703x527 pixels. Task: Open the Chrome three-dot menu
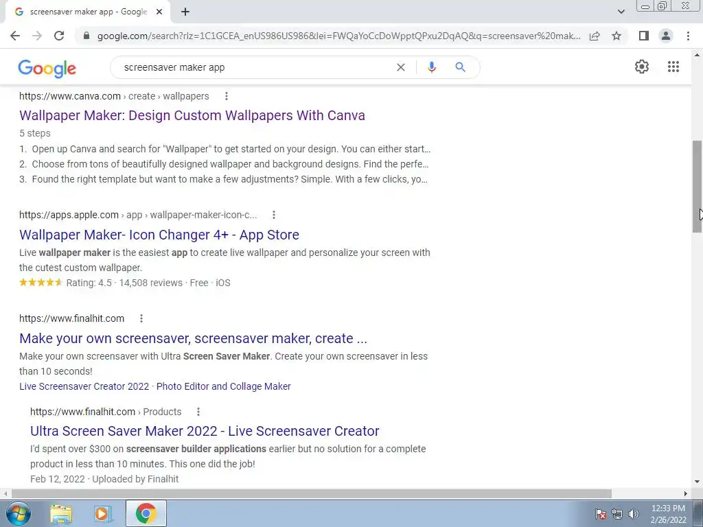pyautogui.click(x=688, y=36)
